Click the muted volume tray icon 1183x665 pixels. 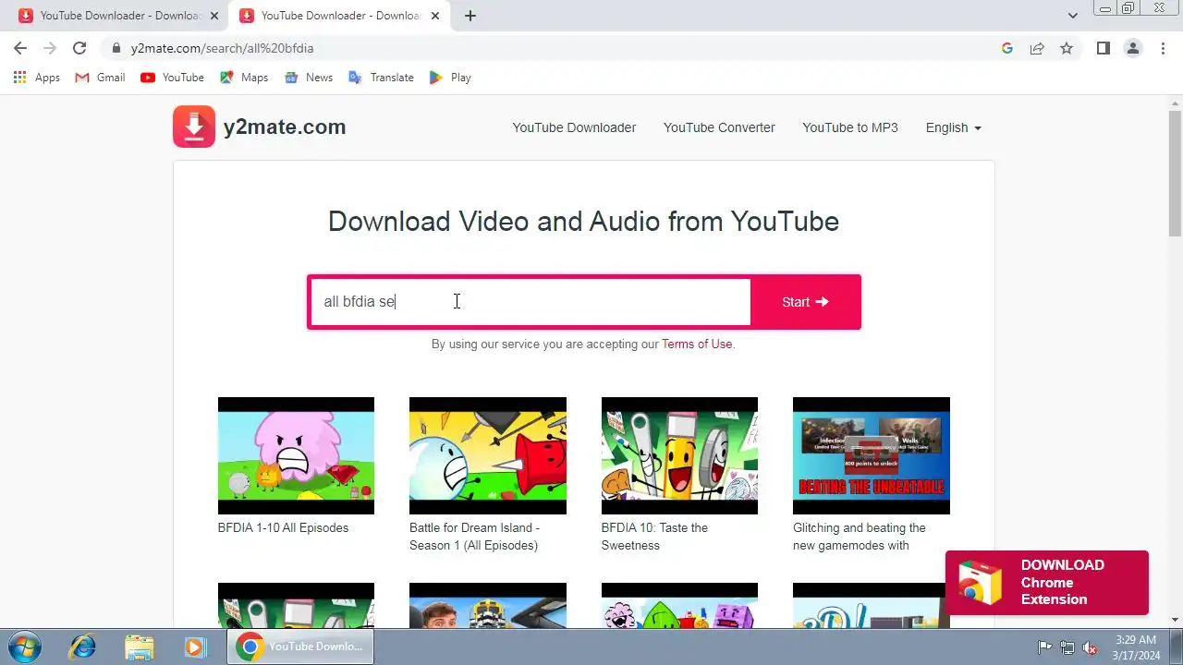pos(1090,647)
